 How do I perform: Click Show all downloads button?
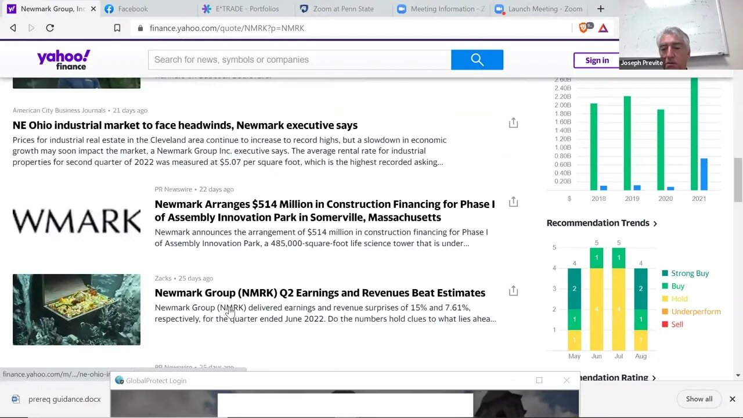(699, 399)
